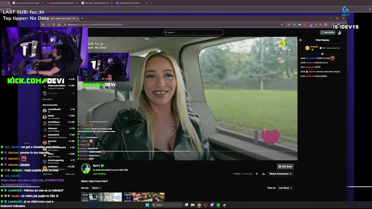This screenshot has width=372, height=209.
Task: Open FrankDimes channel in sidebar
Action: (58, 123)
